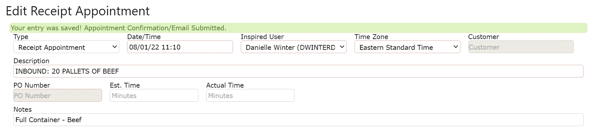Click the green entry saved confirmation banner

coord(298,28)
